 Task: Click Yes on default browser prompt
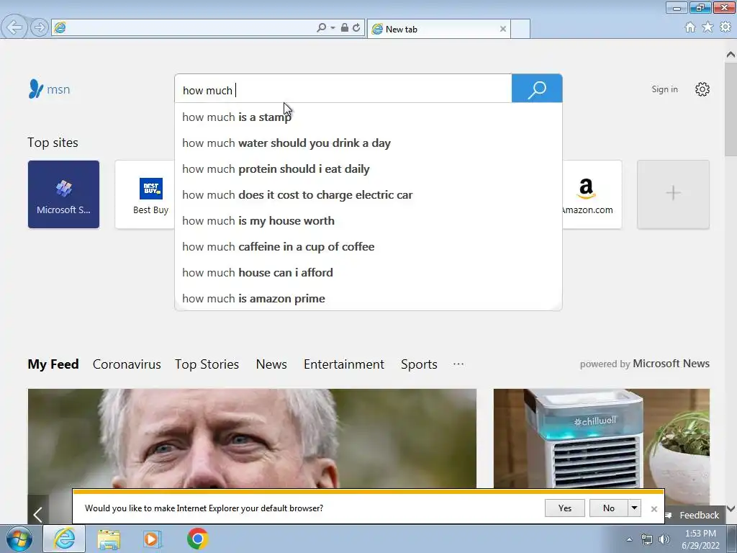point(564,508)
